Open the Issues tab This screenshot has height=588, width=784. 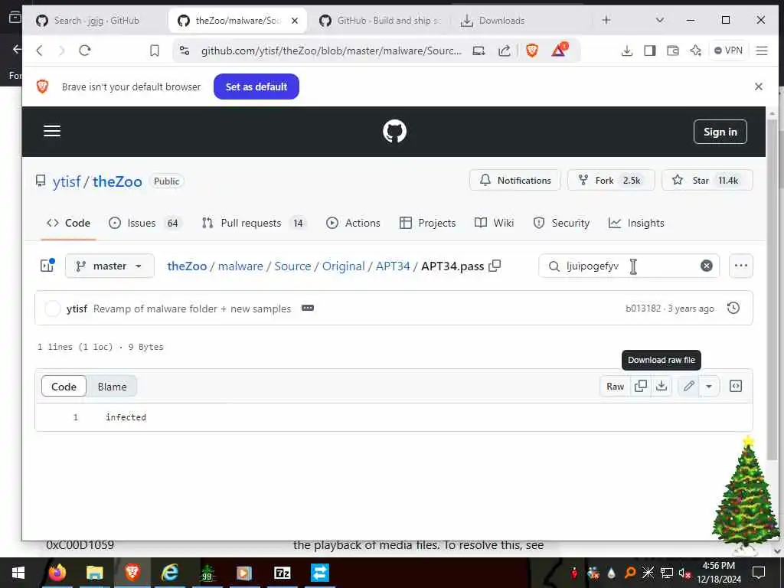tap(144, 223)
